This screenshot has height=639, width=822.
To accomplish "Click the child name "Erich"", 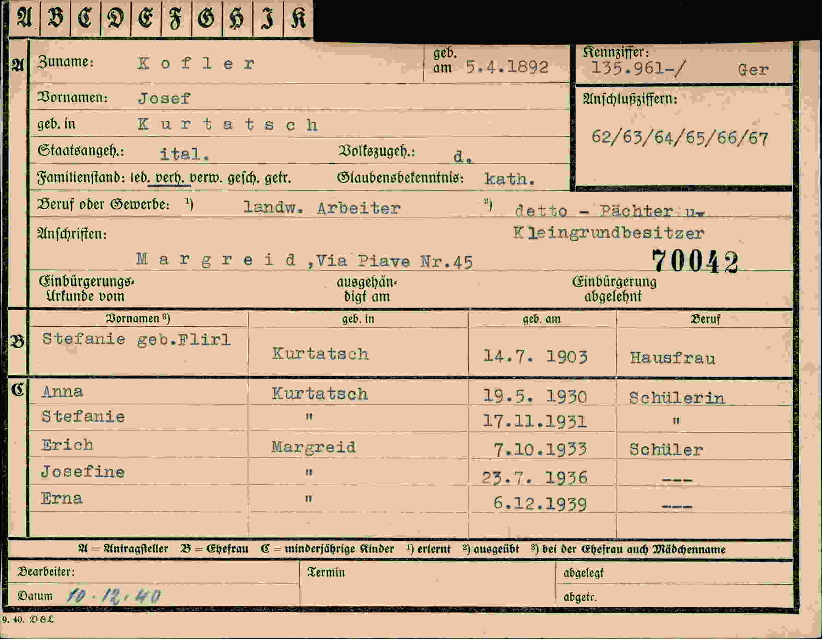I will [67, 445].
